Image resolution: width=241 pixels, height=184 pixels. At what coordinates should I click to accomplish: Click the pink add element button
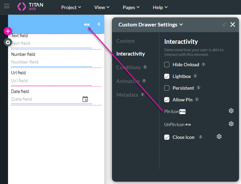point(8,31)
